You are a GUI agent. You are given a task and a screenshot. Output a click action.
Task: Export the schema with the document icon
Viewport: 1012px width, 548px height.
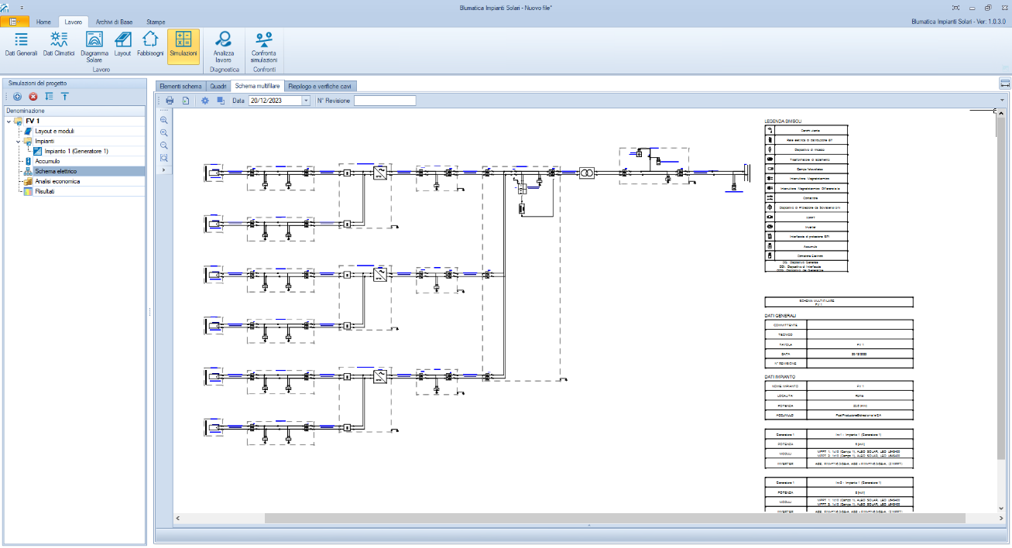[x=186, y=101]
